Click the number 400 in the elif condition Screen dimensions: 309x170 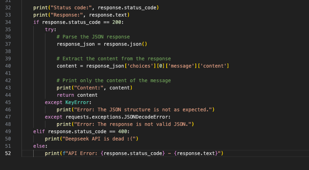(x=124, y=132)
